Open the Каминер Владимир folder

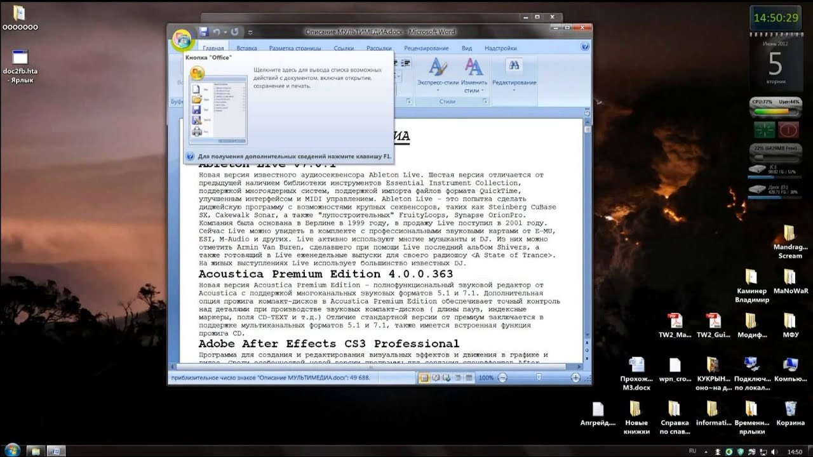point(752,286)
